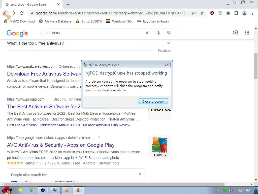Open 'Download Free Antivirus Software' result
Image resolution: width=258 pixels, height=194 pixels.
(44, 74)
